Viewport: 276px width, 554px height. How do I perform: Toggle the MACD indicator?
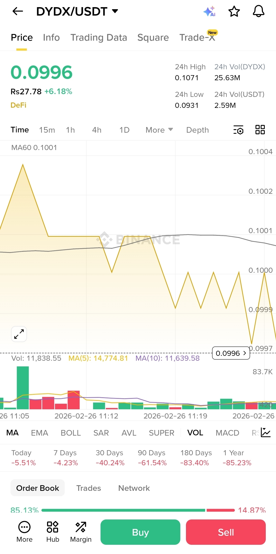pyautogui.click(x=227, y=433)
